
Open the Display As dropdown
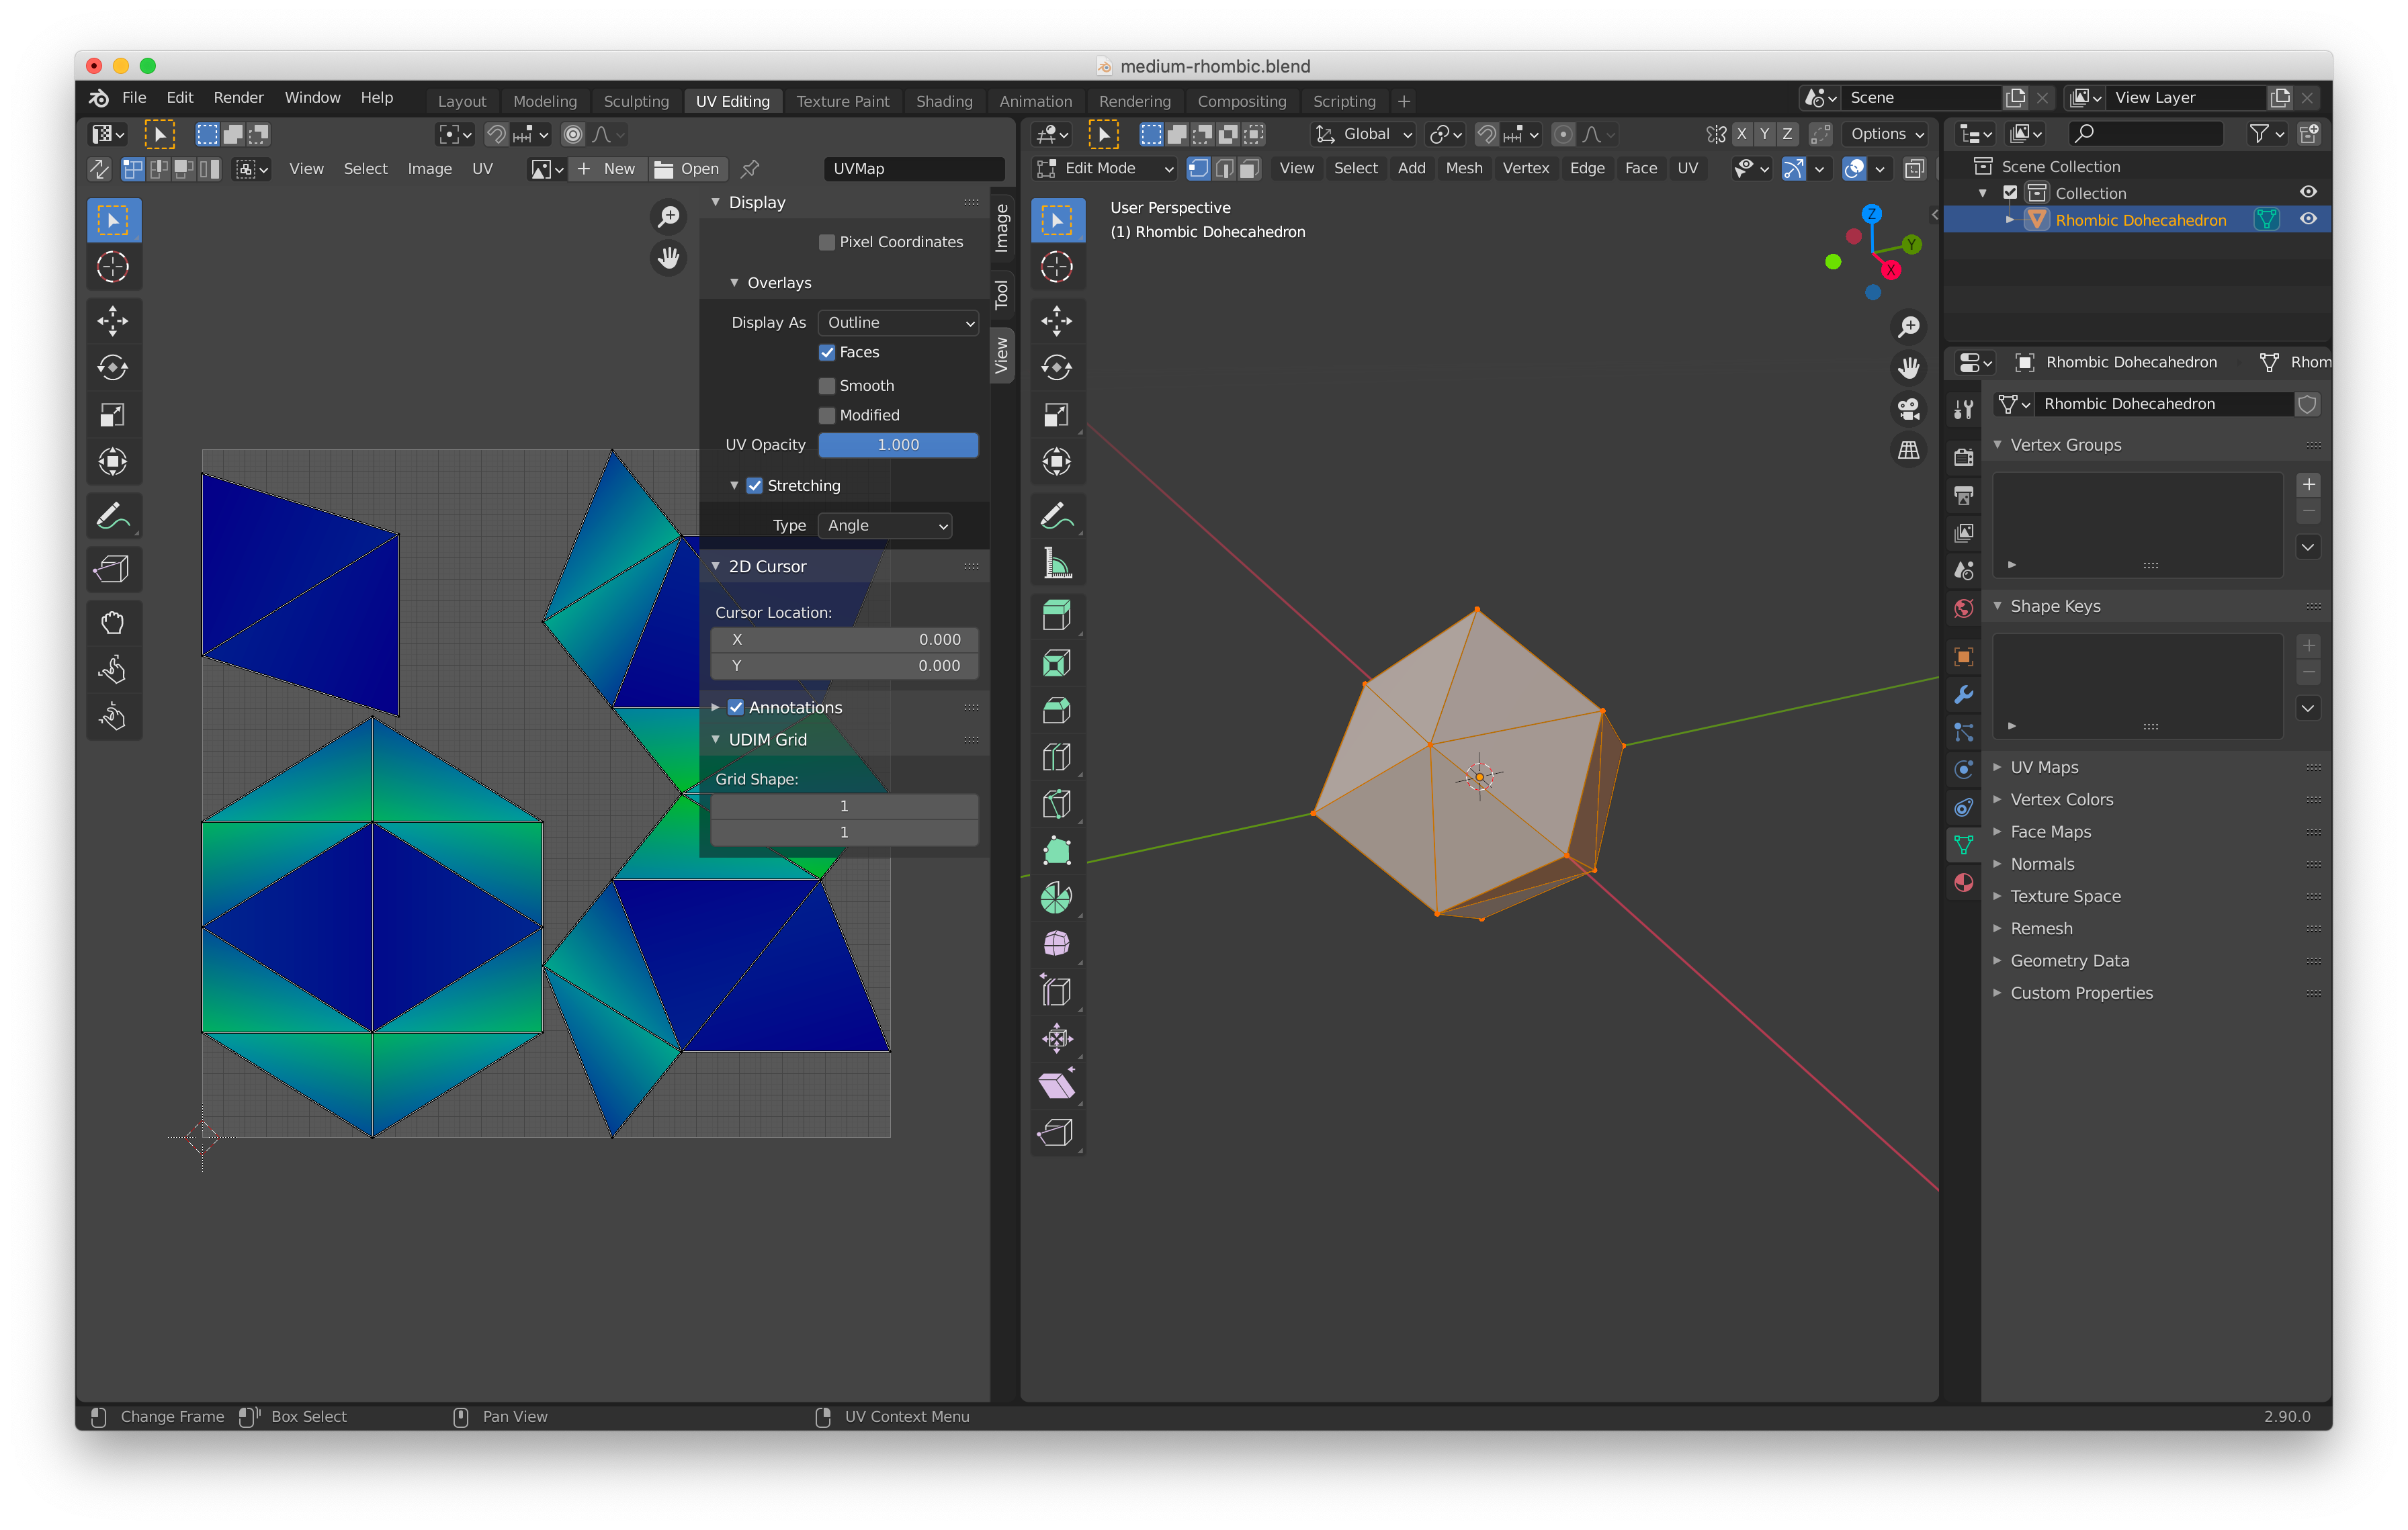[899, 323]
